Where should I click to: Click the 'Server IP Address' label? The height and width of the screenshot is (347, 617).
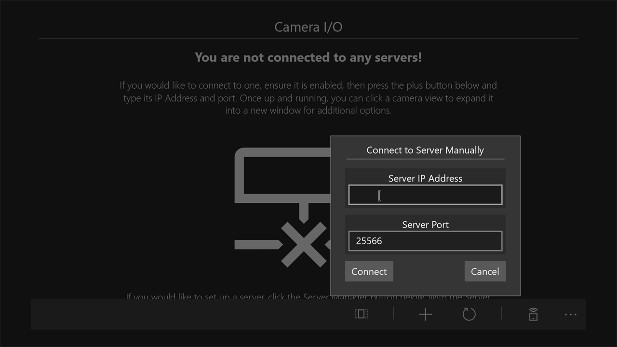(425, 178)
